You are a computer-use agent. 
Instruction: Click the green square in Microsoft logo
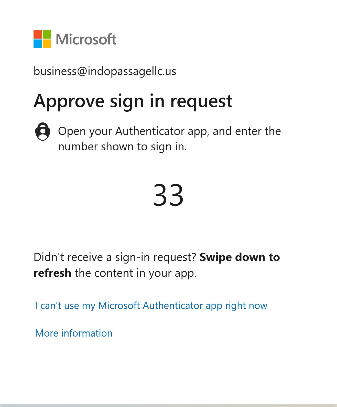[x=47, y=35]
